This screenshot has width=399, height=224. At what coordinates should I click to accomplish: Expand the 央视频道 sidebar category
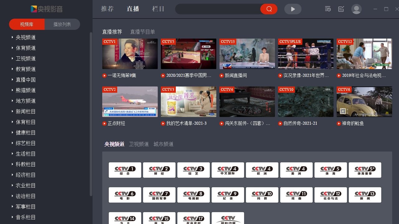[26, 37]
